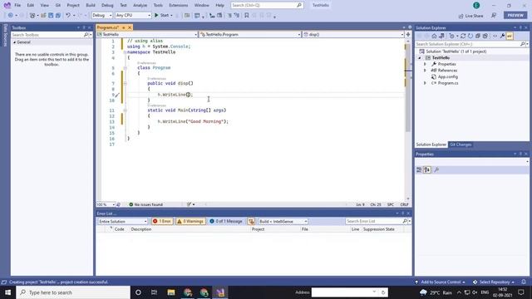The height and width of the screenshot is (299, 532).
Task: Toggle the 0 of 1 Message filter
Action: [x=226, y=222]
